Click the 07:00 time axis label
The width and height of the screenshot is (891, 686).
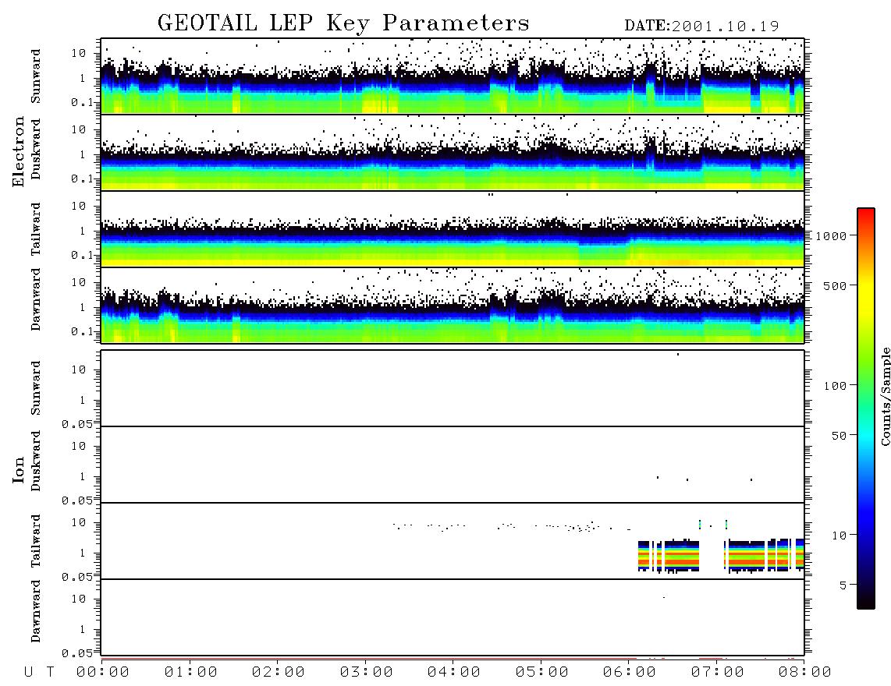[717, 673]
